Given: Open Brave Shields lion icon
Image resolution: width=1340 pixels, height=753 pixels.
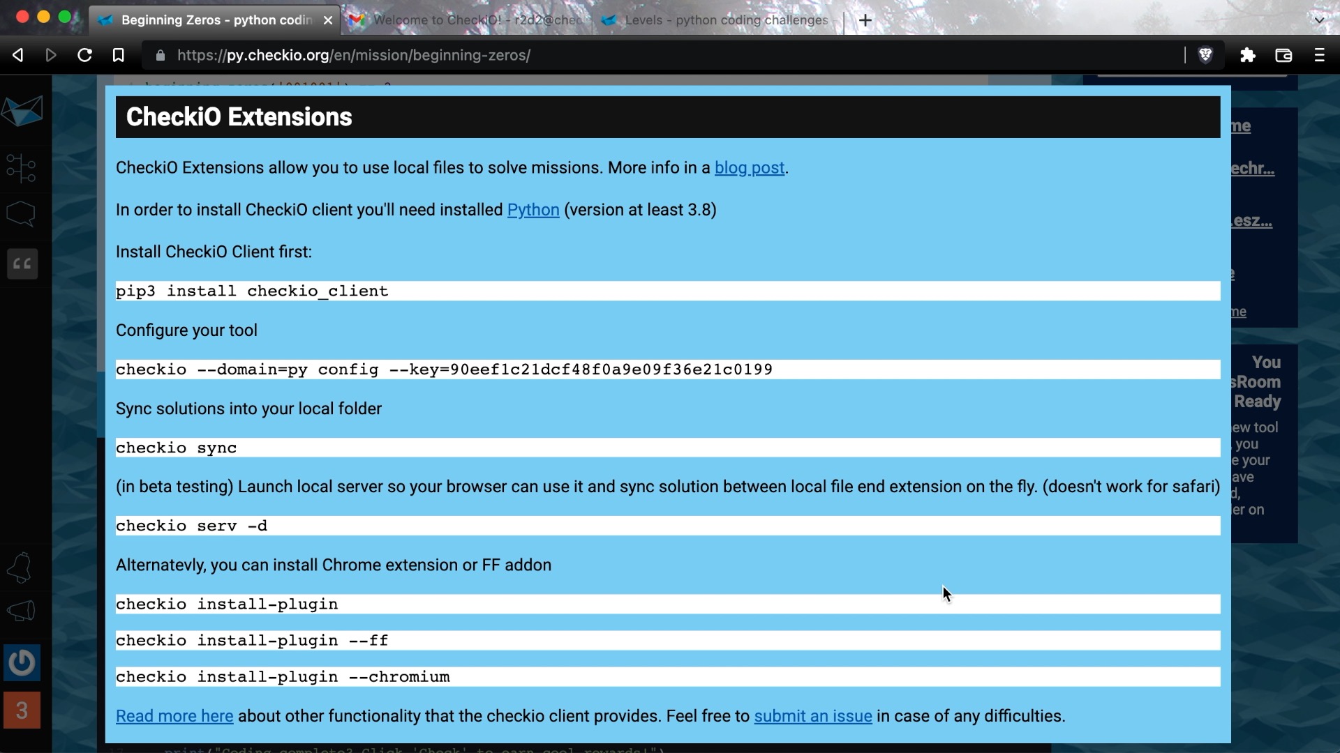Looking at the screenshot, I should 1205,55.
